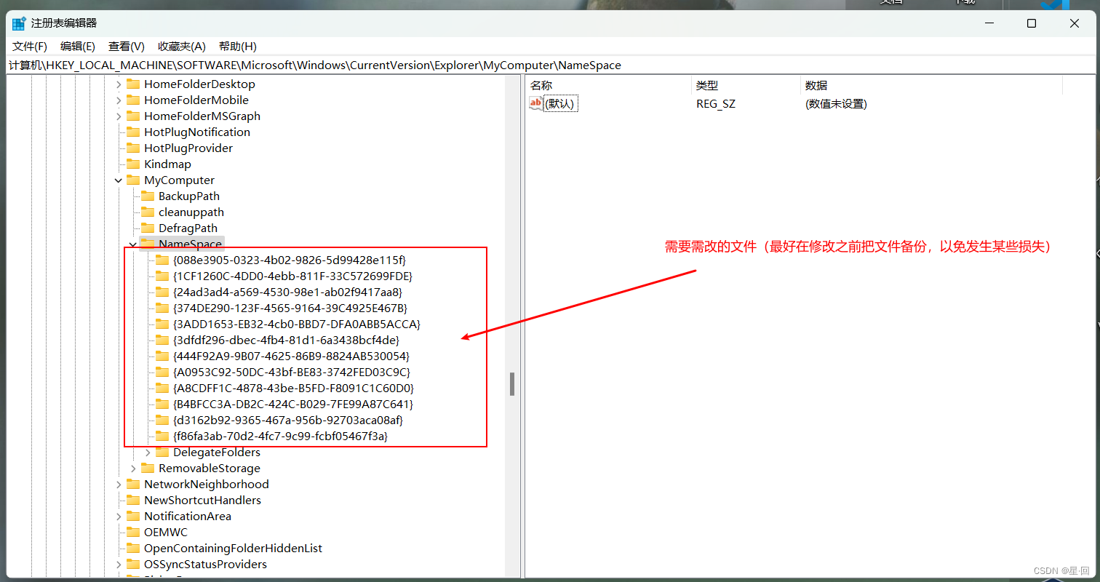Viewport: 1100px width, 582px height.
Task: Expand the HomeFolderDesktop key
Action: pyautogui.click(x=119, y=84)
